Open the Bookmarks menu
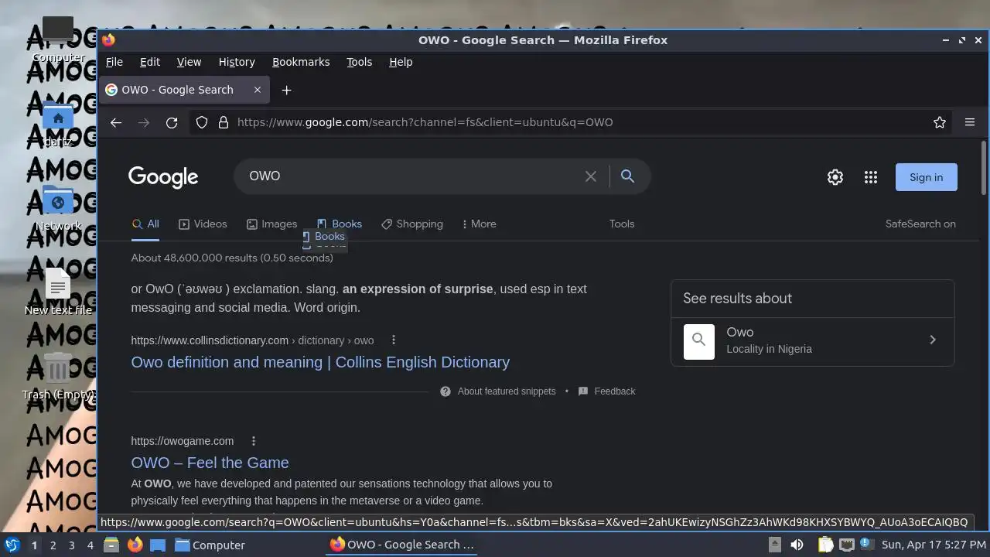 point(301,62)
